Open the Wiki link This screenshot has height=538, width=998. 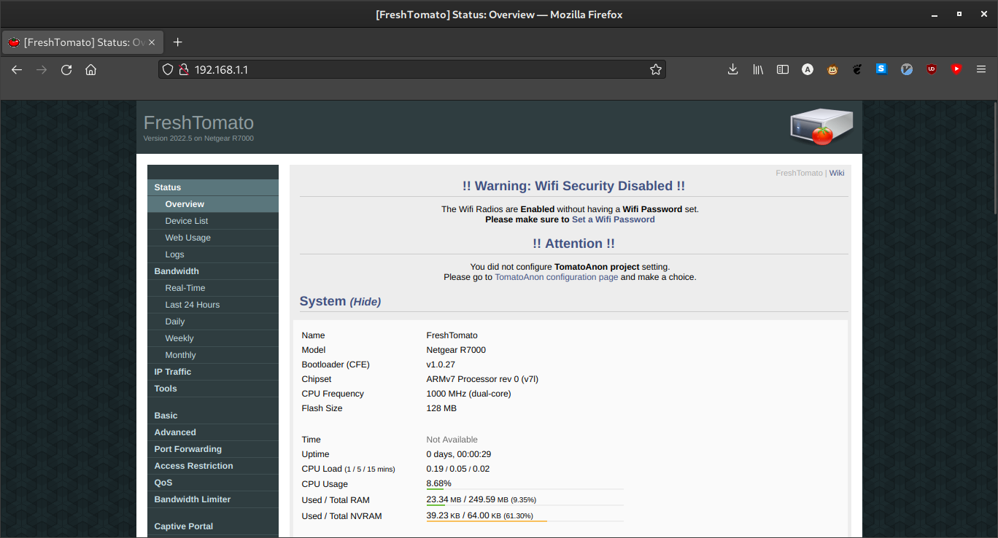837,173
